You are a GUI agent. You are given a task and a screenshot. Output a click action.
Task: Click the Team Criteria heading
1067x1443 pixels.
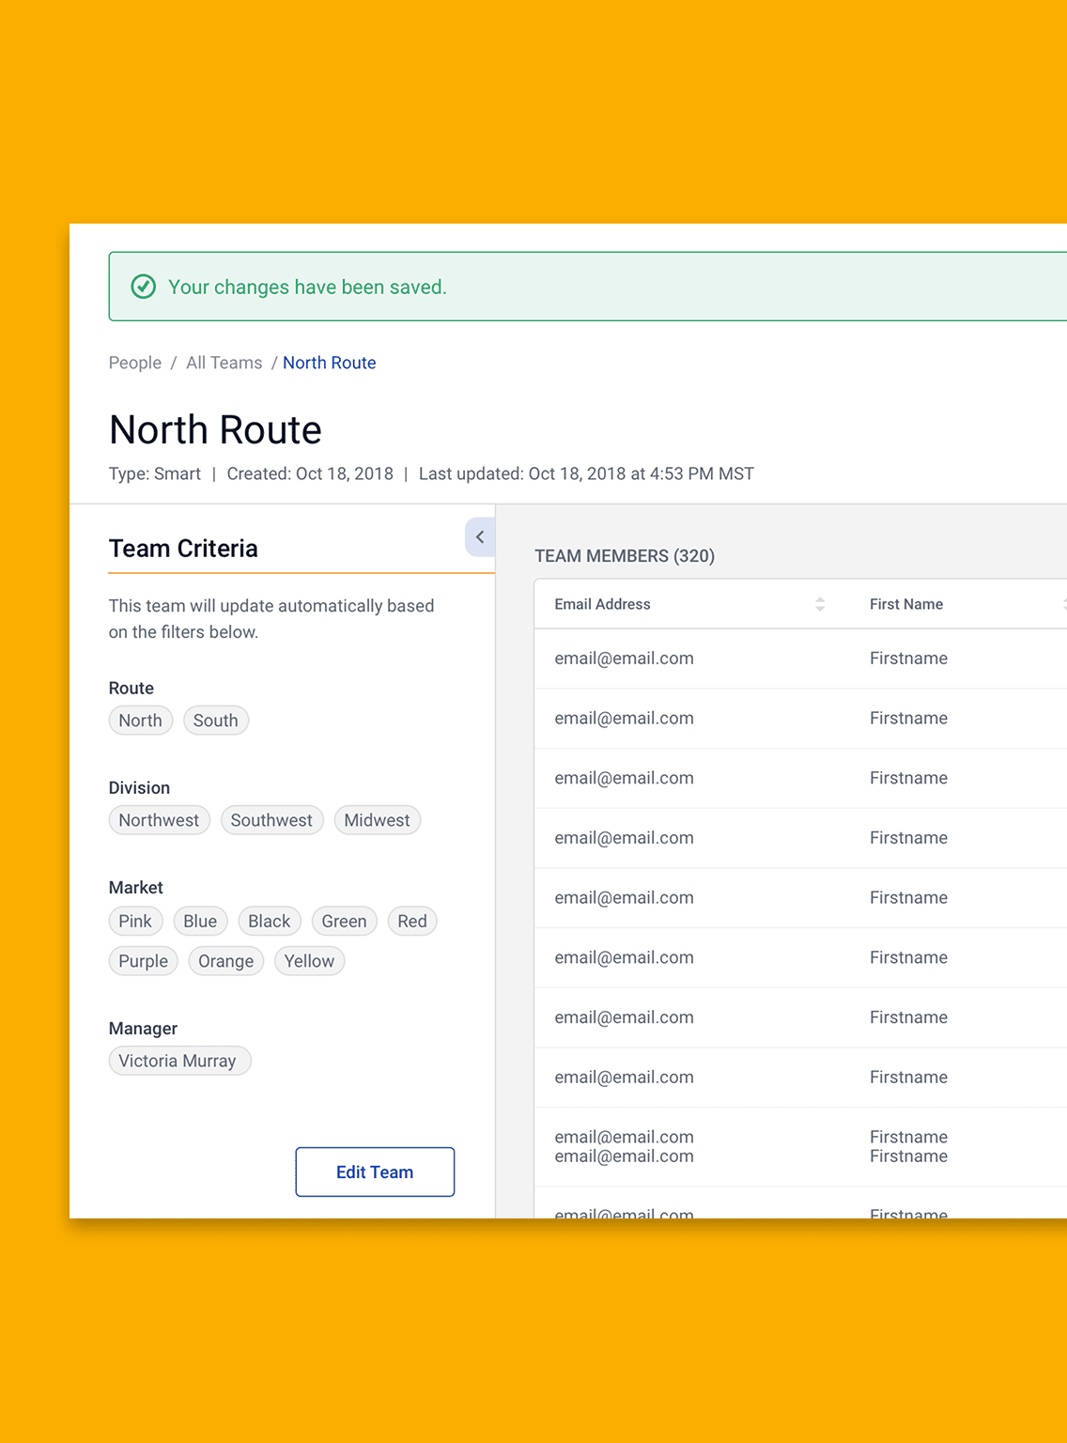183,549
